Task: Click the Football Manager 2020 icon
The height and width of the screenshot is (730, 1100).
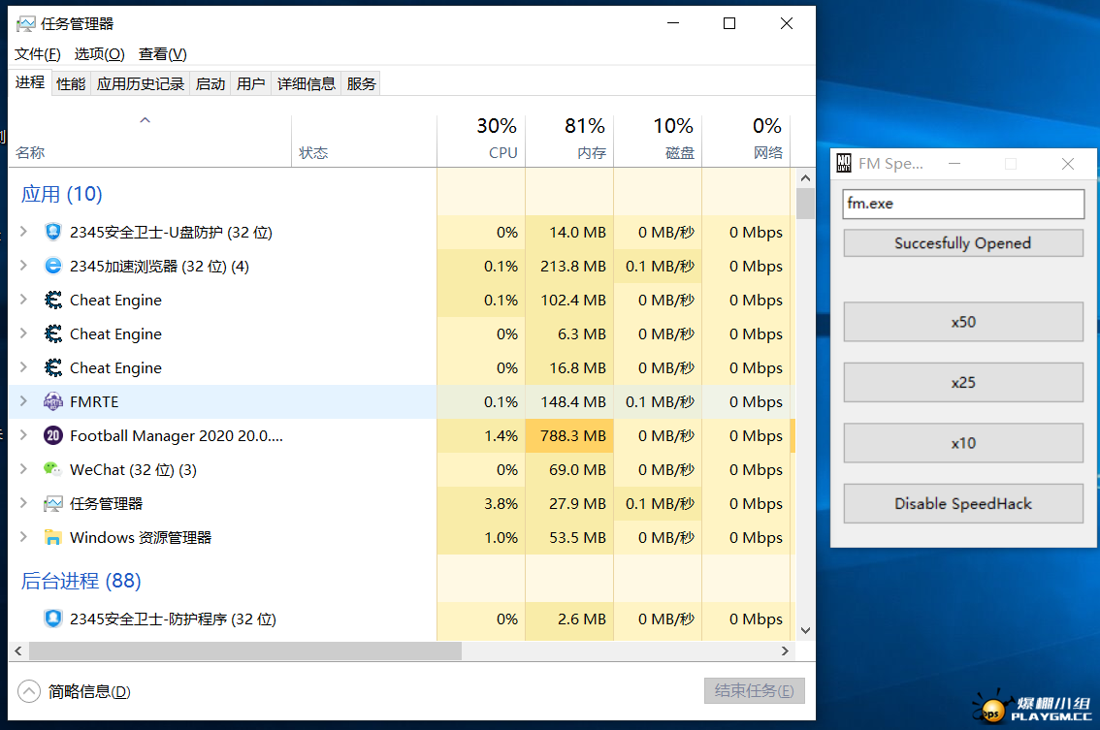Action: (x=53, y=435)
